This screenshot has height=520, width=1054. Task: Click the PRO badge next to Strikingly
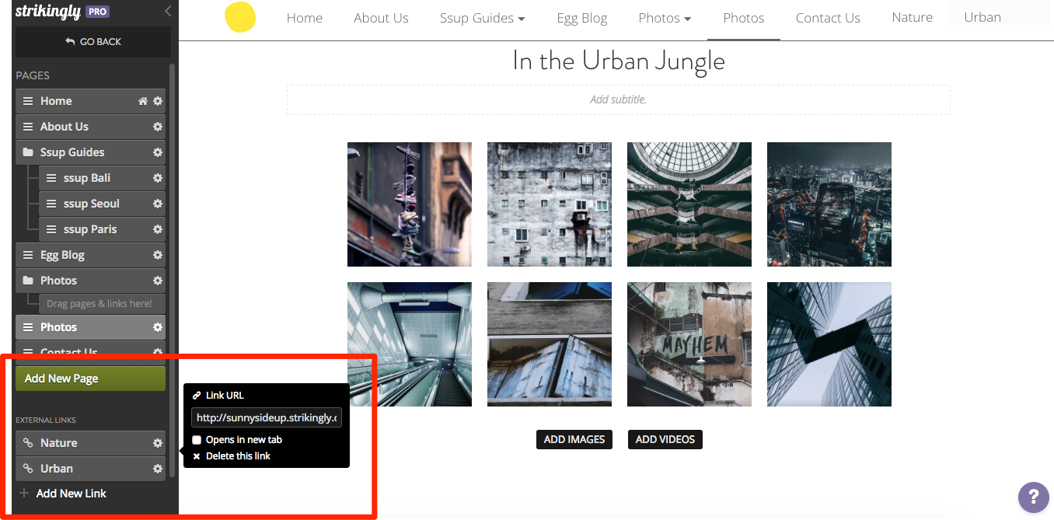pos(97,12)
